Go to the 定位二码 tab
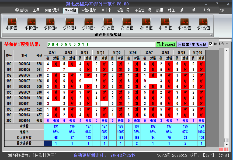This screenshot has height=160, width=233. tap(123, 10)
